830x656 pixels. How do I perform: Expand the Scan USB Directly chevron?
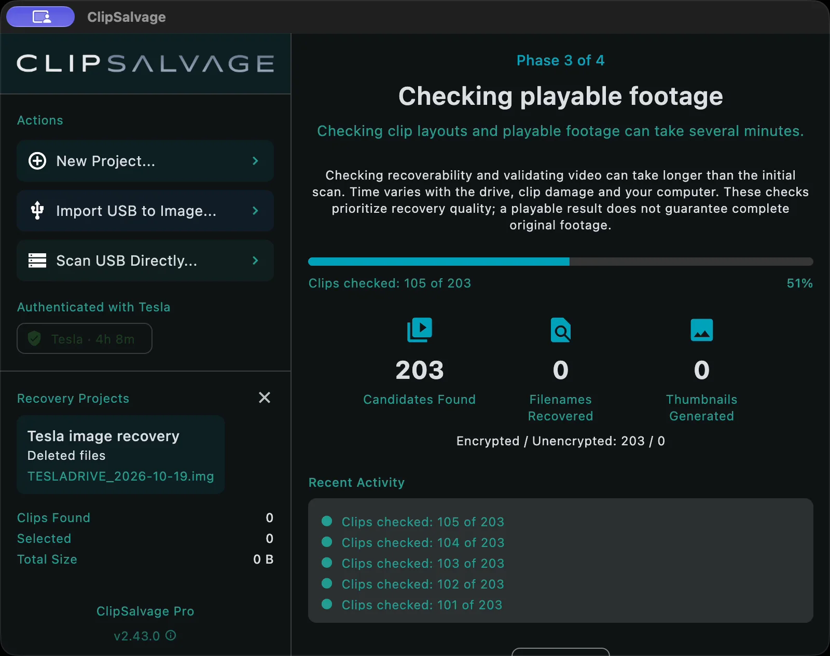(x=255, y=261)
